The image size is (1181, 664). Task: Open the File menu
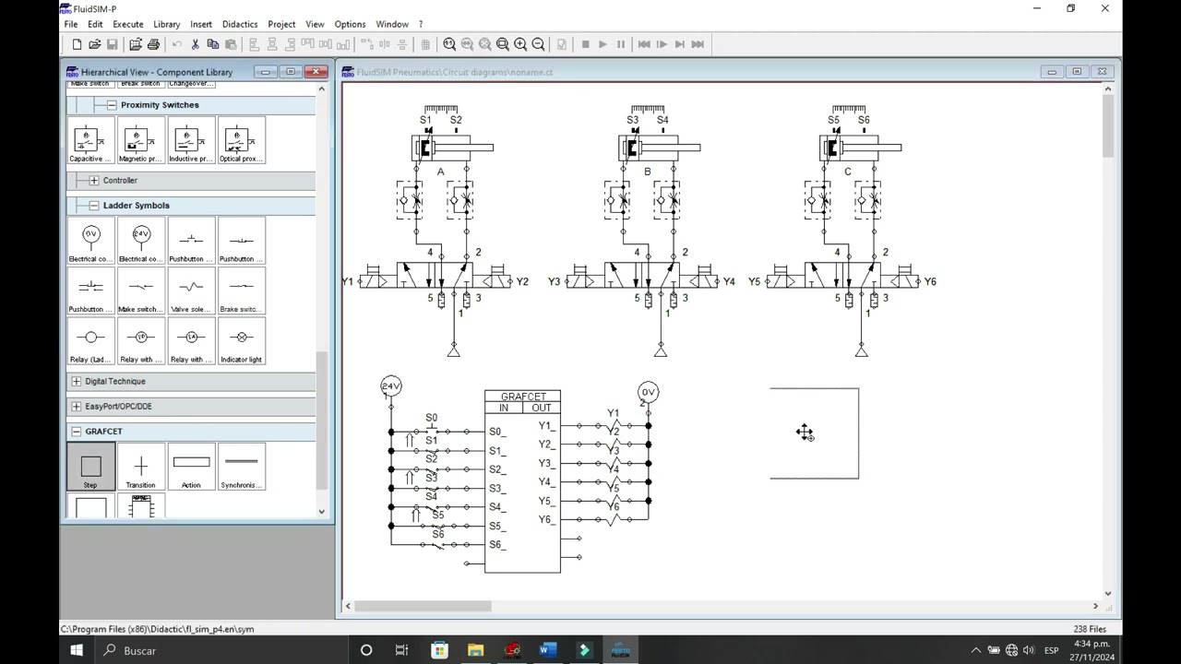click(x=71, y=24)
